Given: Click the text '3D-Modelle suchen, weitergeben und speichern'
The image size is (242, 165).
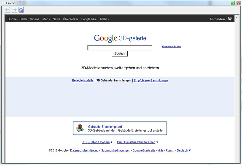Looking at the screenshot, I should (120, 68).
